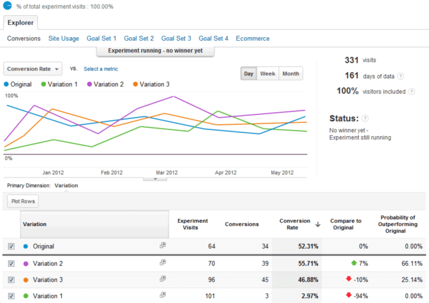
Task: Select the Ecommerce tab
Action: point(252,38)
